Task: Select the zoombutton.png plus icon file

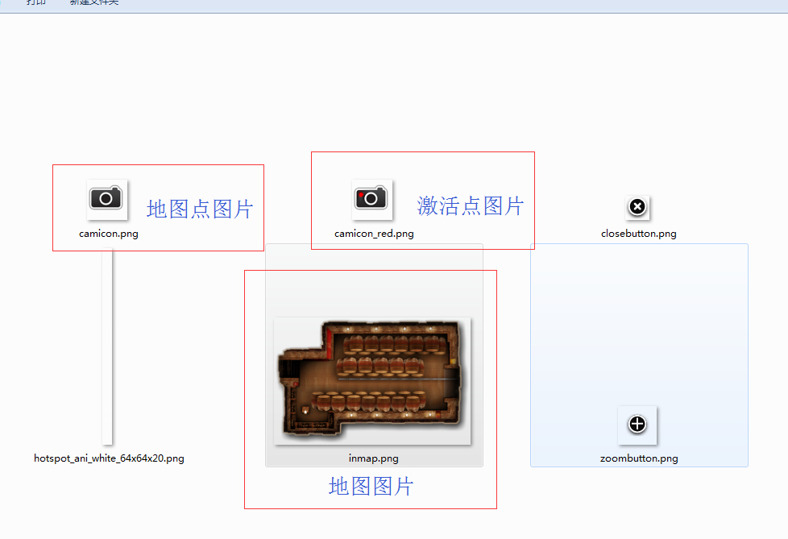Action: point(637,425)
